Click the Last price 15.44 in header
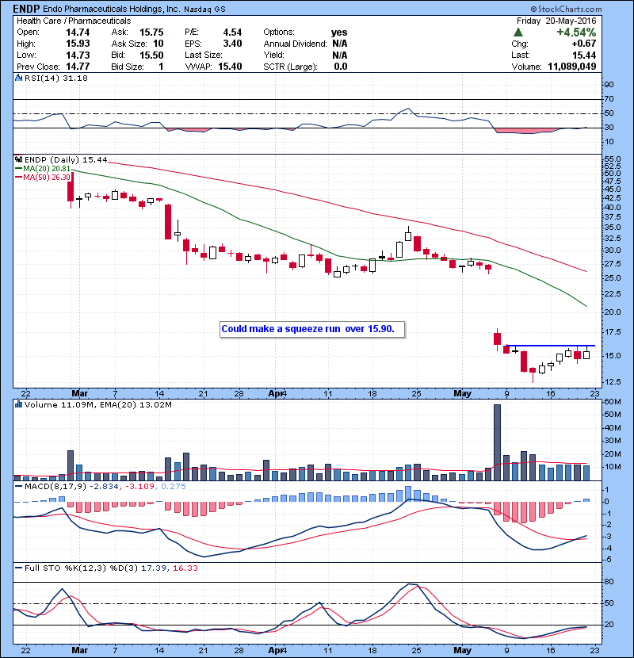Image resolution: width=634 pixels, height=658 pixels. coord(584,55)
